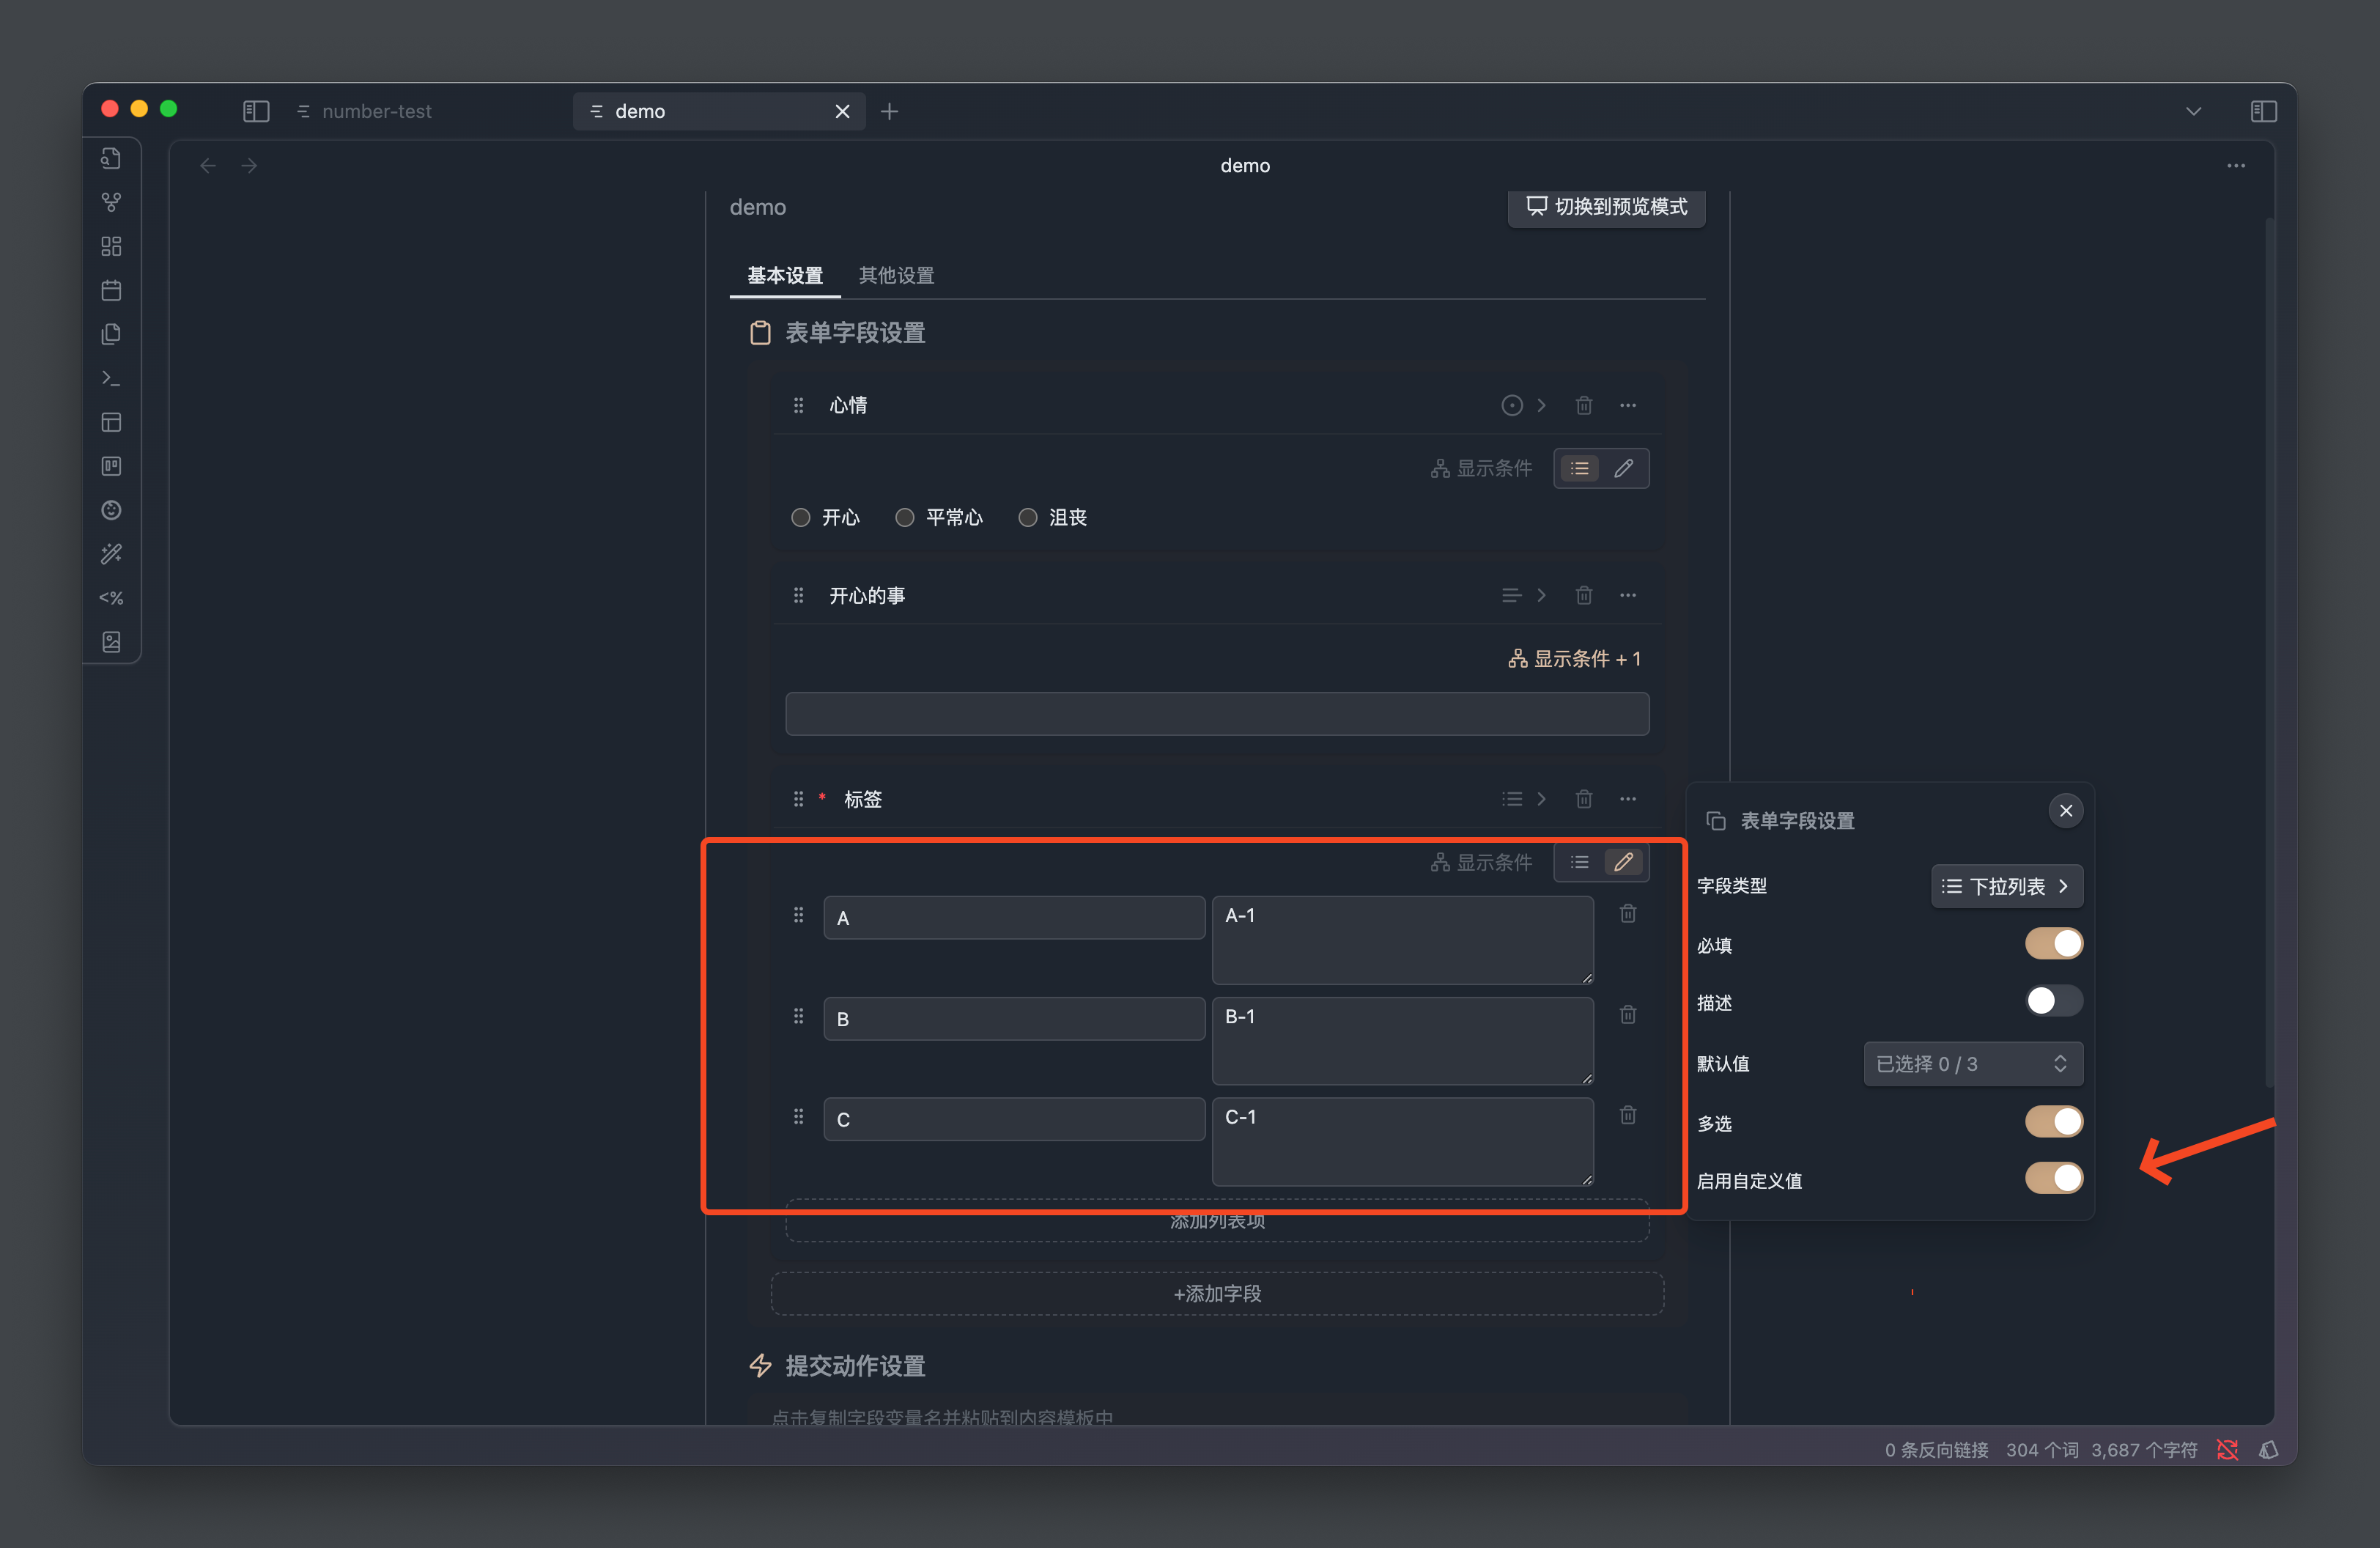Switch to the 其他设置 tab

click(895, 275)
